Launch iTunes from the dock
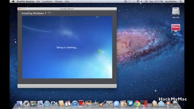This screenshot has width=194, height=109. point(75,104)
